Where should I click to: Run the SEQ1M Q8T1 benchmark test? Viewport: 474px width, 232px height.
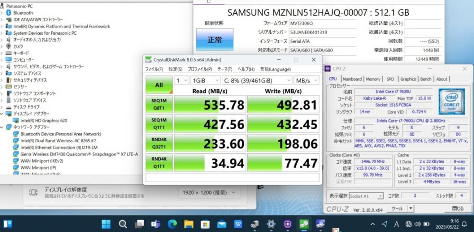[x=159, y=104]
